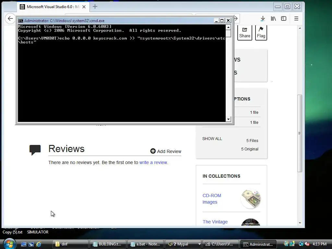332x249 pixels.
Task: Maximize the cmd.exe window
Action: click(222, 20)
